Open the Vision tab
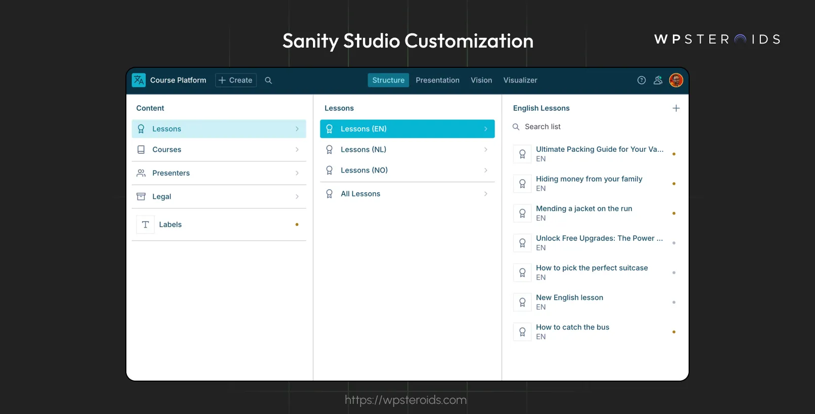This screenshot has height=414, width=815. pos(481,80)
